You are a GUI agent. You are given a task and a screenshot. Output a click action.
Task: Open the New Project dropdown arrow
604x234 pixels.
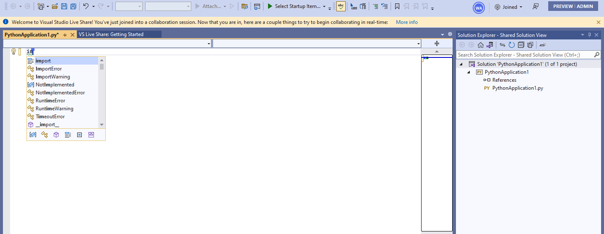coord(47,7)
